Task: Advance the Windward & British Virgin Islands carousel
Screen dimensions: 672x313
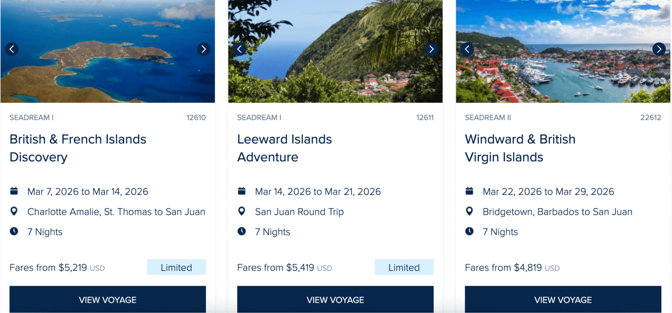Action: click(659, 49)
